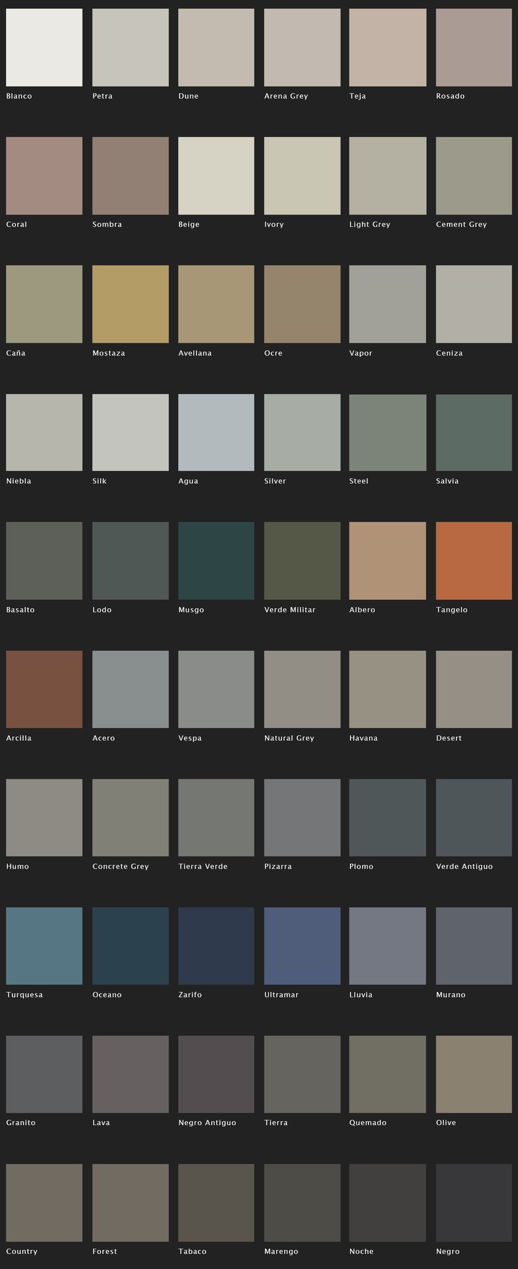
Task: Select the Coral pink swatch
Action: tap(44, 176)
